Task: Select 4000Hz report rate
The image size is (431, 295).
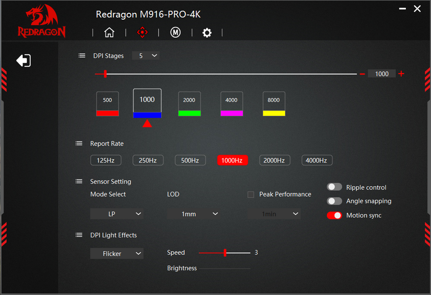Action: (317, 160)
